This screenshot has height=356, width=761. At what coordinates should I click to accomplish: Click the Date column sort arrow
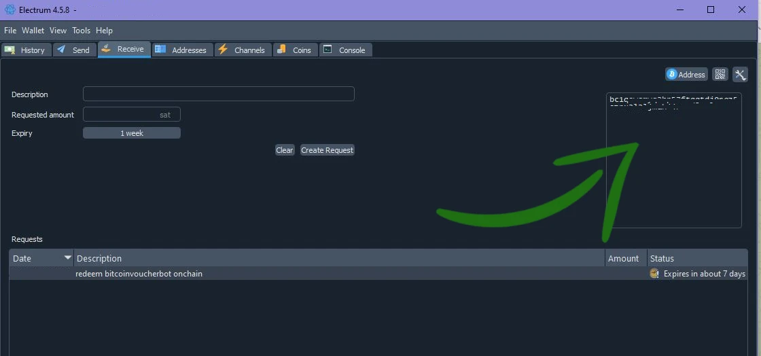pos(67,258)
